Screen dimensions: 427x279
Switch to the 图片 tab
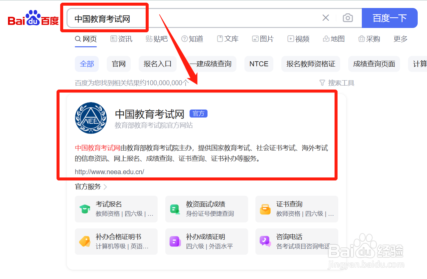click(x=263, y=39)
